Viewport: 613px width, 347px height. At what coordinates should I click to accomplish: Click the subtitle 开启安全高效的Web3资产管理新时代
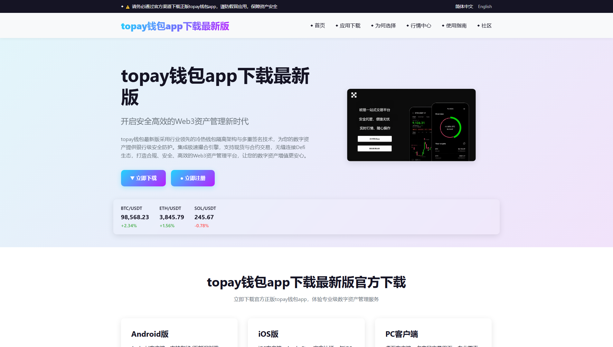tap(185, 121)
